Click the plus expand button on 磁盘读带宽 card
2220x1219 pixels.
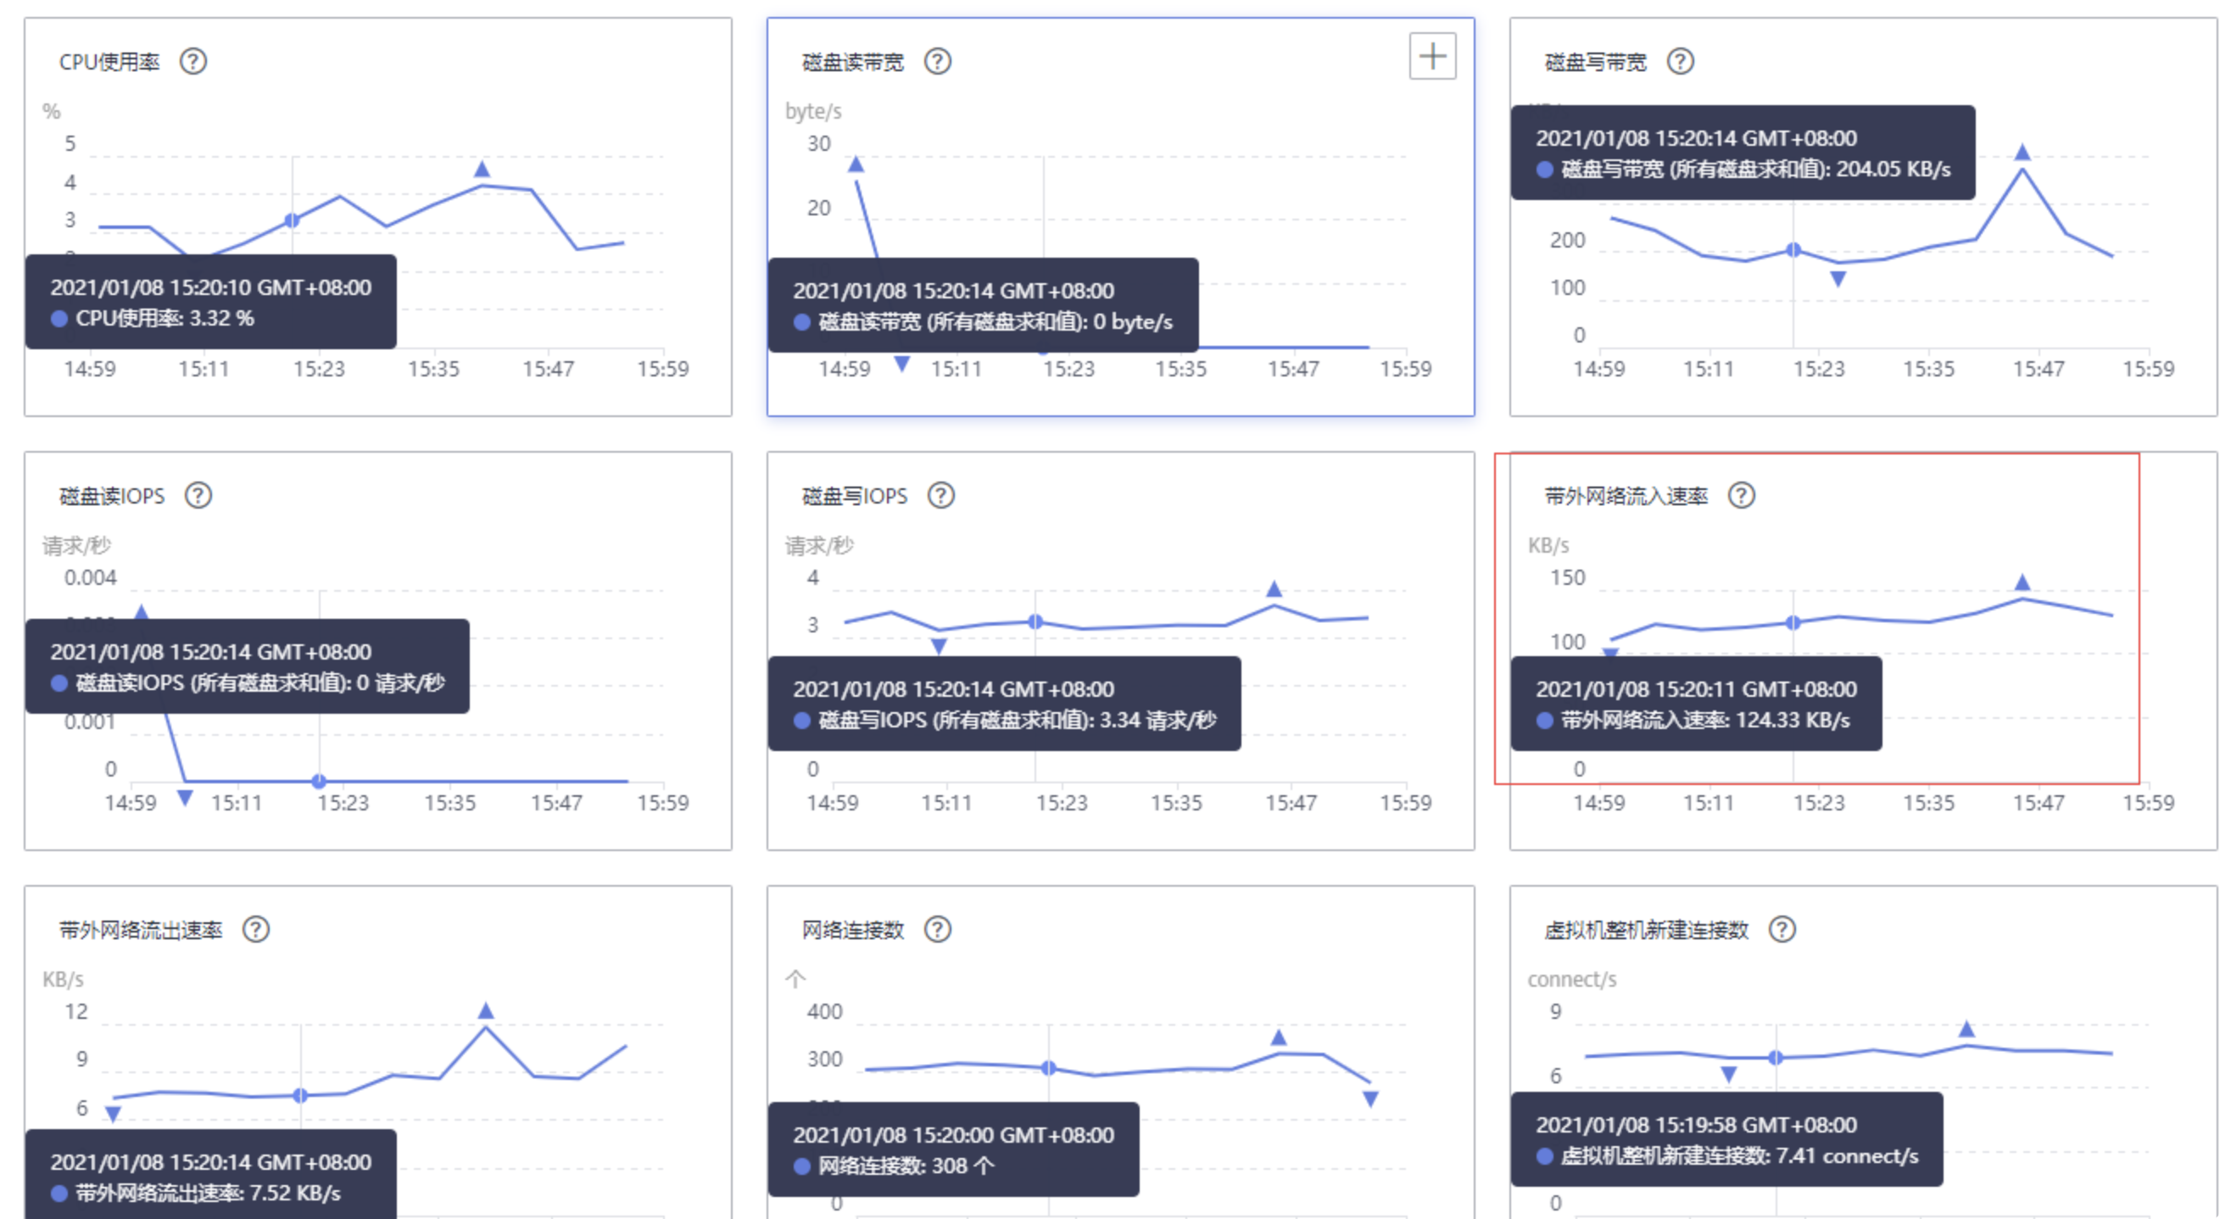[x=1432, y=56]
